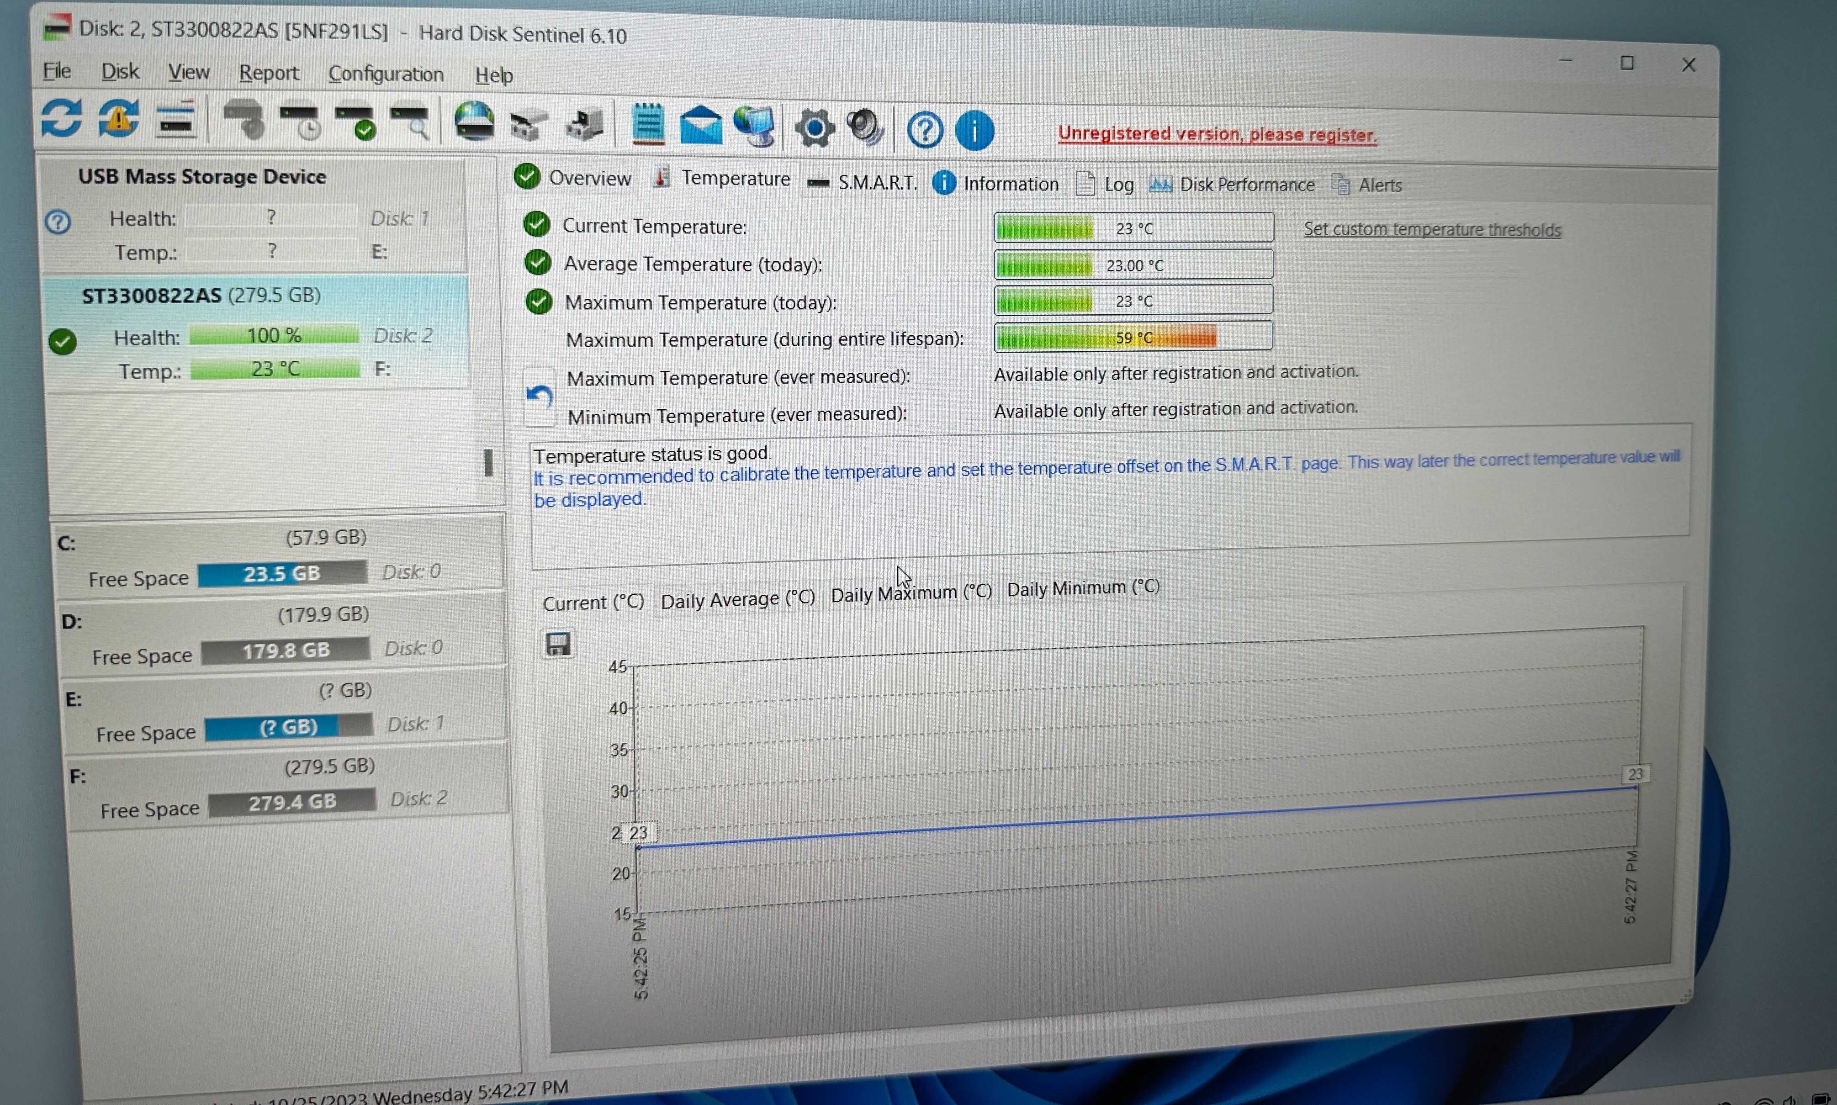Screen dimensions: 1837x1105
Task: Select the Temperature tab
Action: tap(721, 179)
